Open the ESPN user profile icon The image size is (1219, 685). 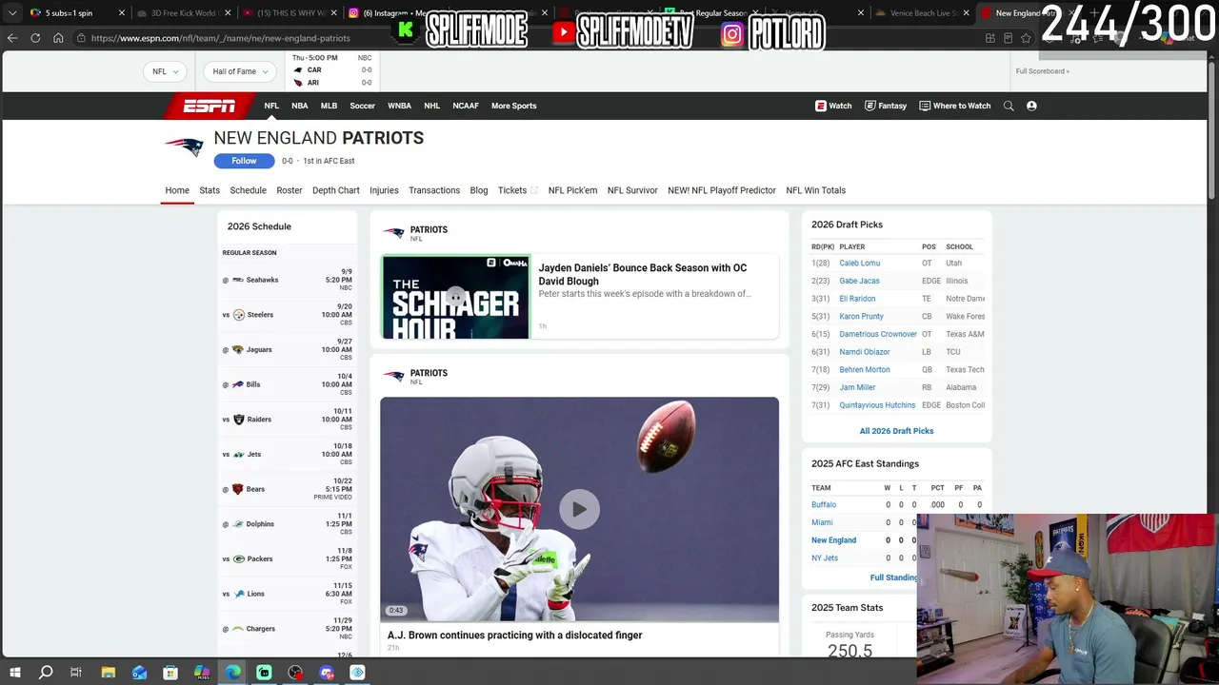click(1031, 106)
